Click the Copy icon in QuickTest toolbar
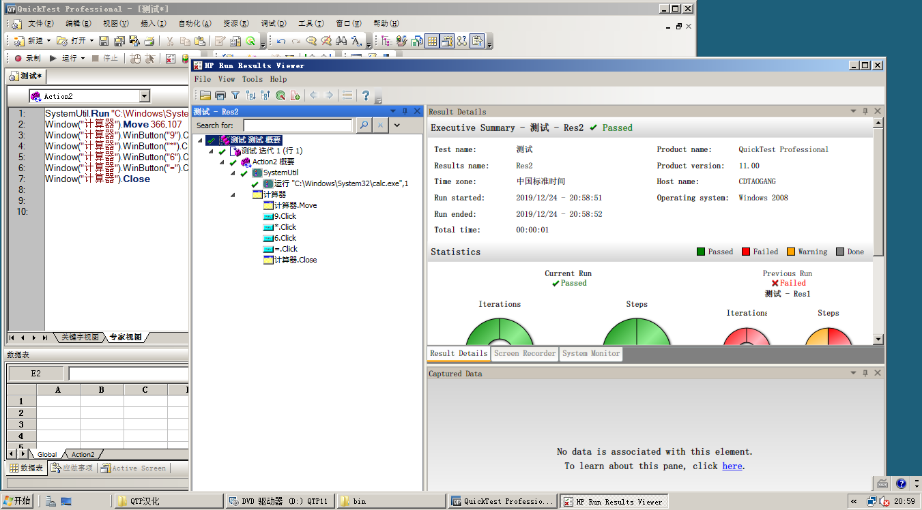 (185, 41)
